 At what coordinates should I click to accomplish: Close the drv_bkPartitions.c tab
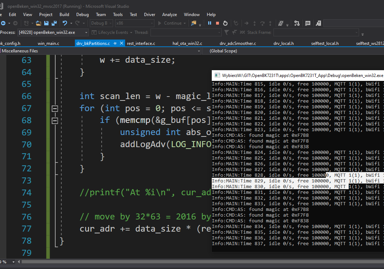tap(122, 43)
